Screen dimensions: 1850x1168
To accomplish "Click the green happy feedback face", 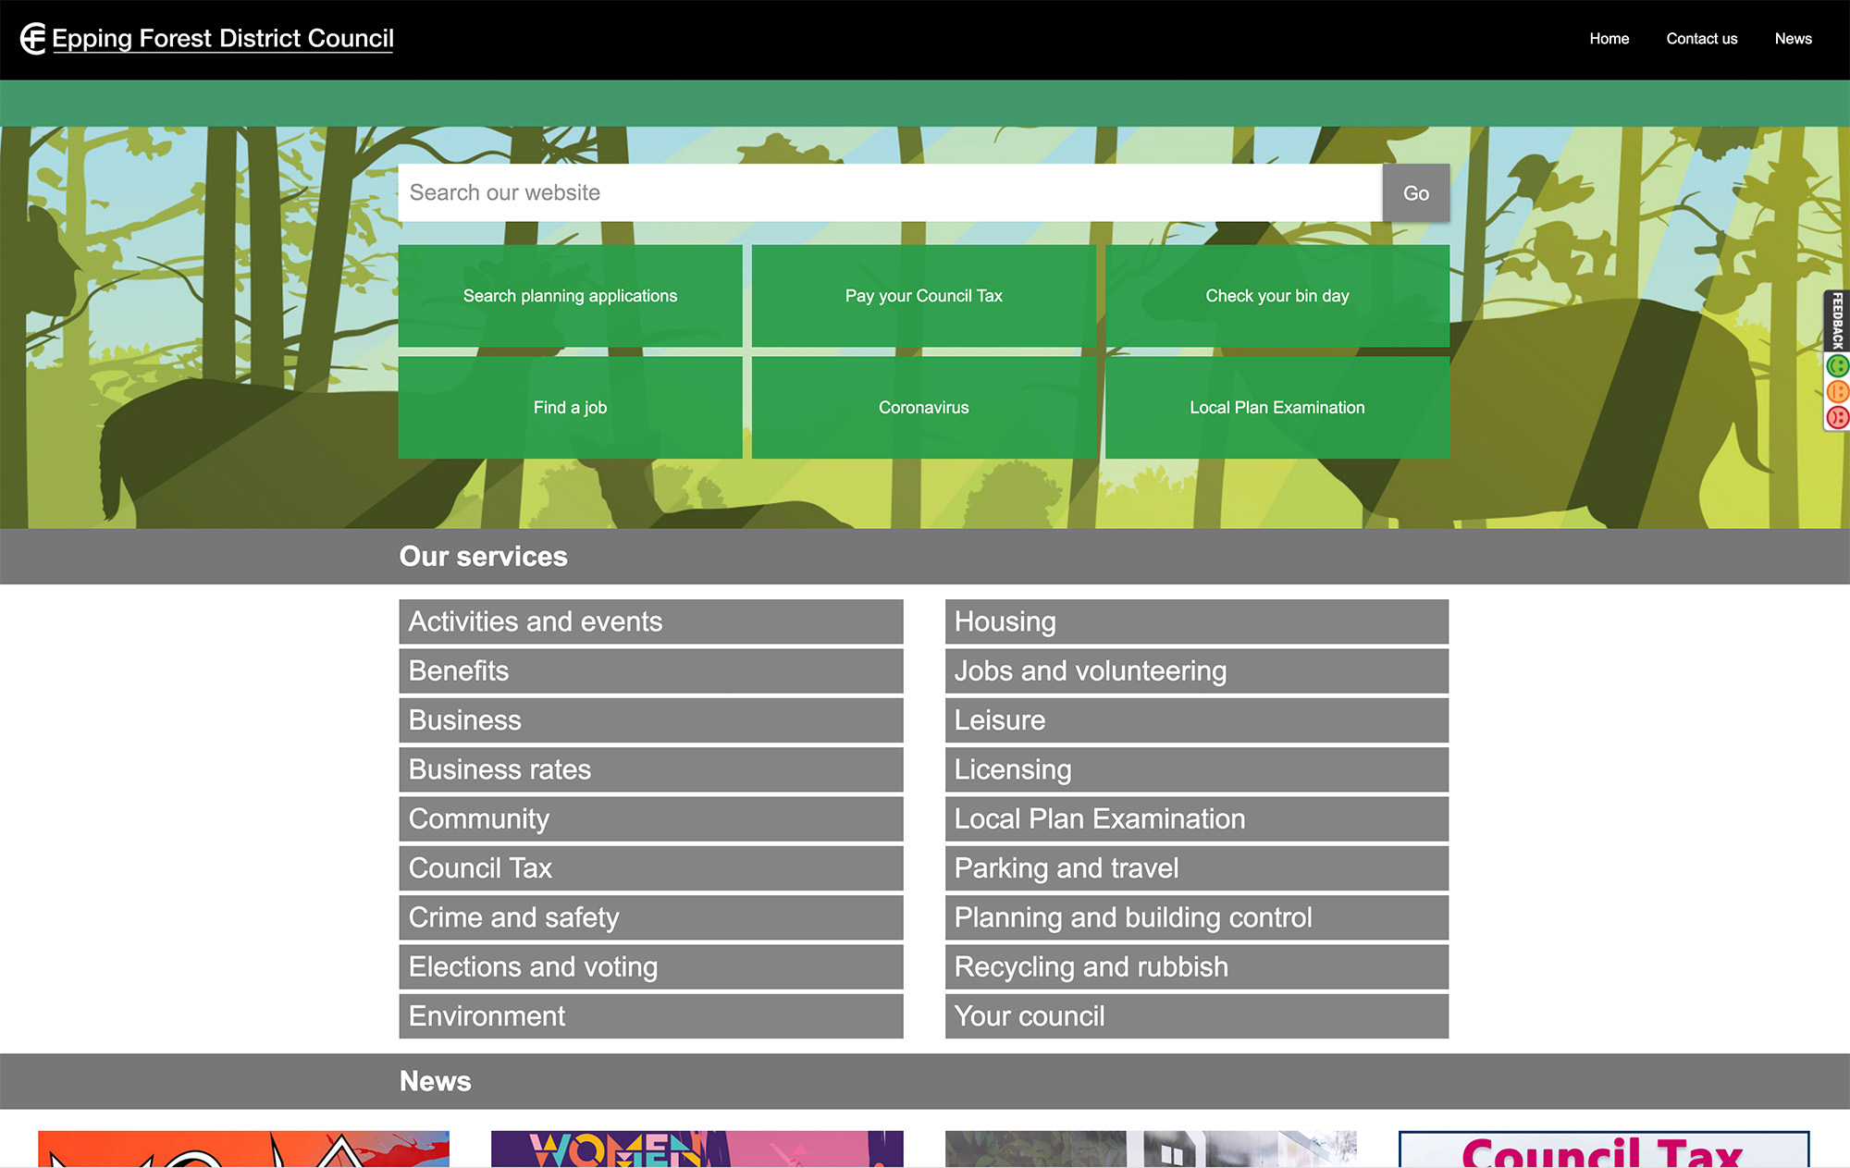I will pos(1837,366).
